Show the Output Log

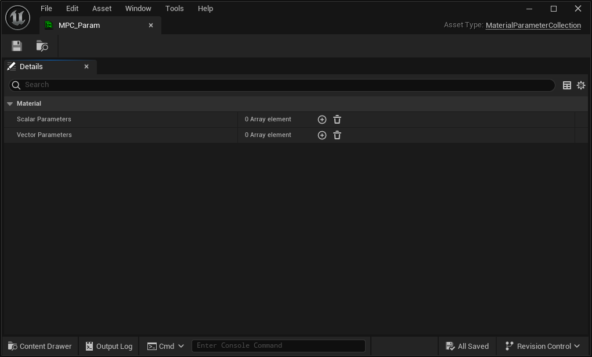pos(109,346)
